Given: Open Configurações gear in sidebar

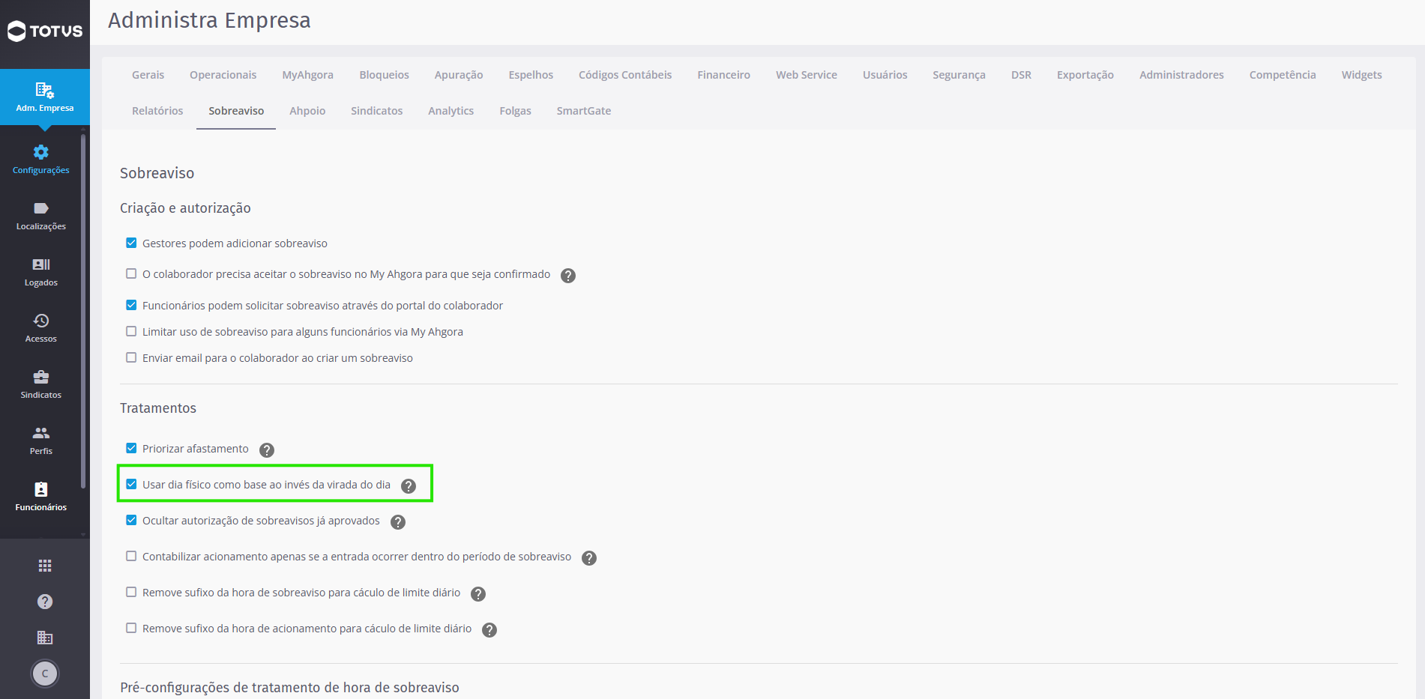Looking at the screenshot, I should coord(41,160).
